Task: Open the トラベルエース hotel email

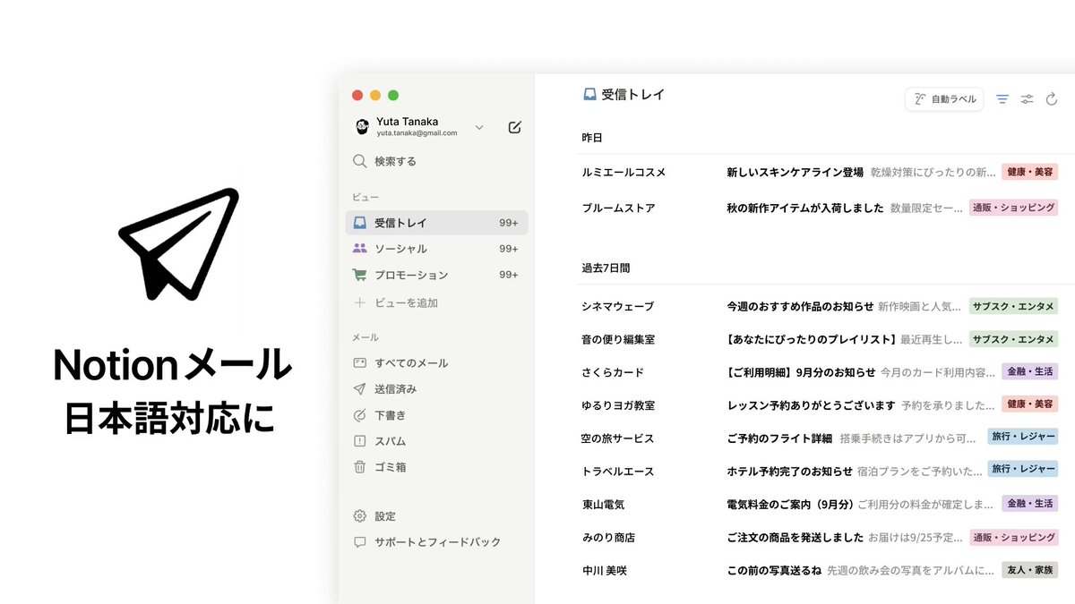Action: coord(821,471)
